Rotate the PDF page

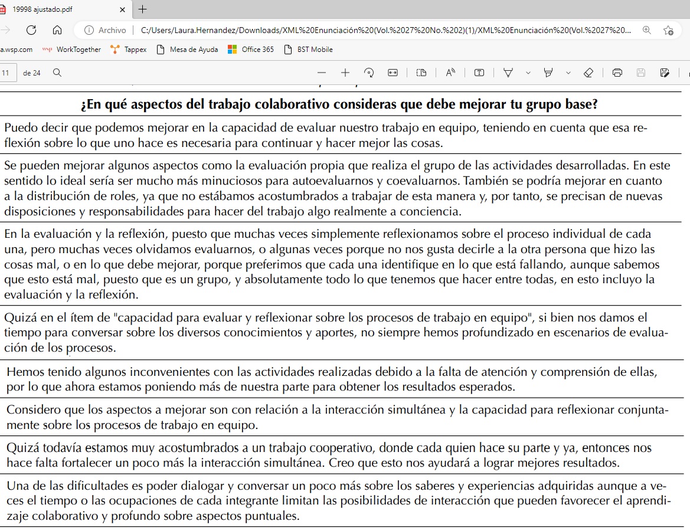(369, 73)
